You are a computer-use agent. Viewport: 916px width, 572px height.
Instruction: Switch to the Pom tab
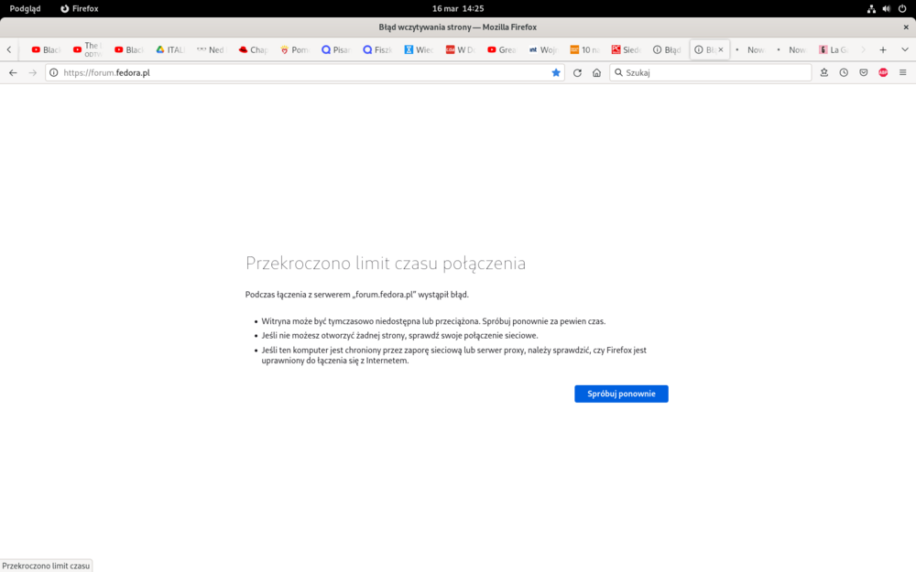click(x=294, y=50)
